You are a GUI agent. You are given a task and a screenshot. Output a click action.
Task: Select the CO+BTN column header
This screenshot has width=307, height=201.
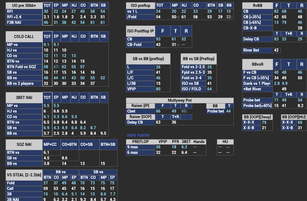pyautogui.click(x=70, y=145)
